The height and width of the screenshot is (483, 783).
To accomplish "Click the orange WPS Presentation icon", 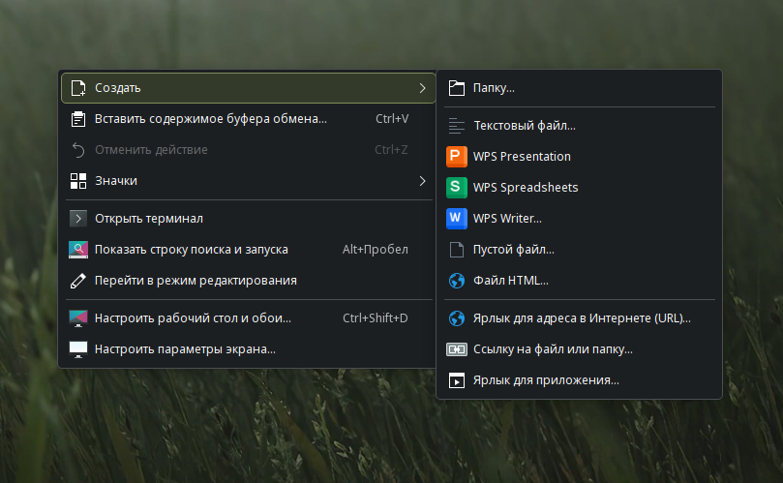I will coord(457,157).
